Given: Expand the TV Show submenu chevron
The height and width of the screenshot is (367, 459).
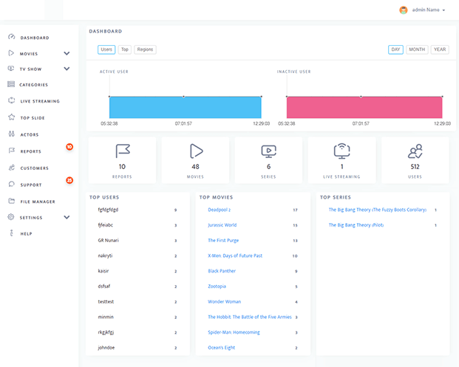Looking at the screenshot, I should [x=67, y=69].
